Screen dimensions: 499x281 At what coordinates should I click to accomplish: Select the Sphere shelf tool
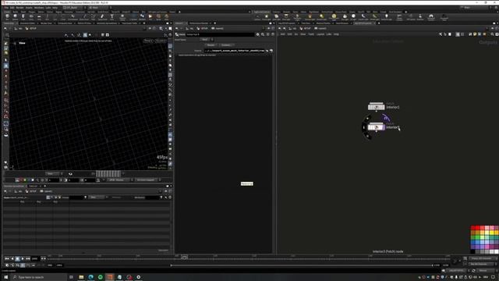click(x=15, y=16)
